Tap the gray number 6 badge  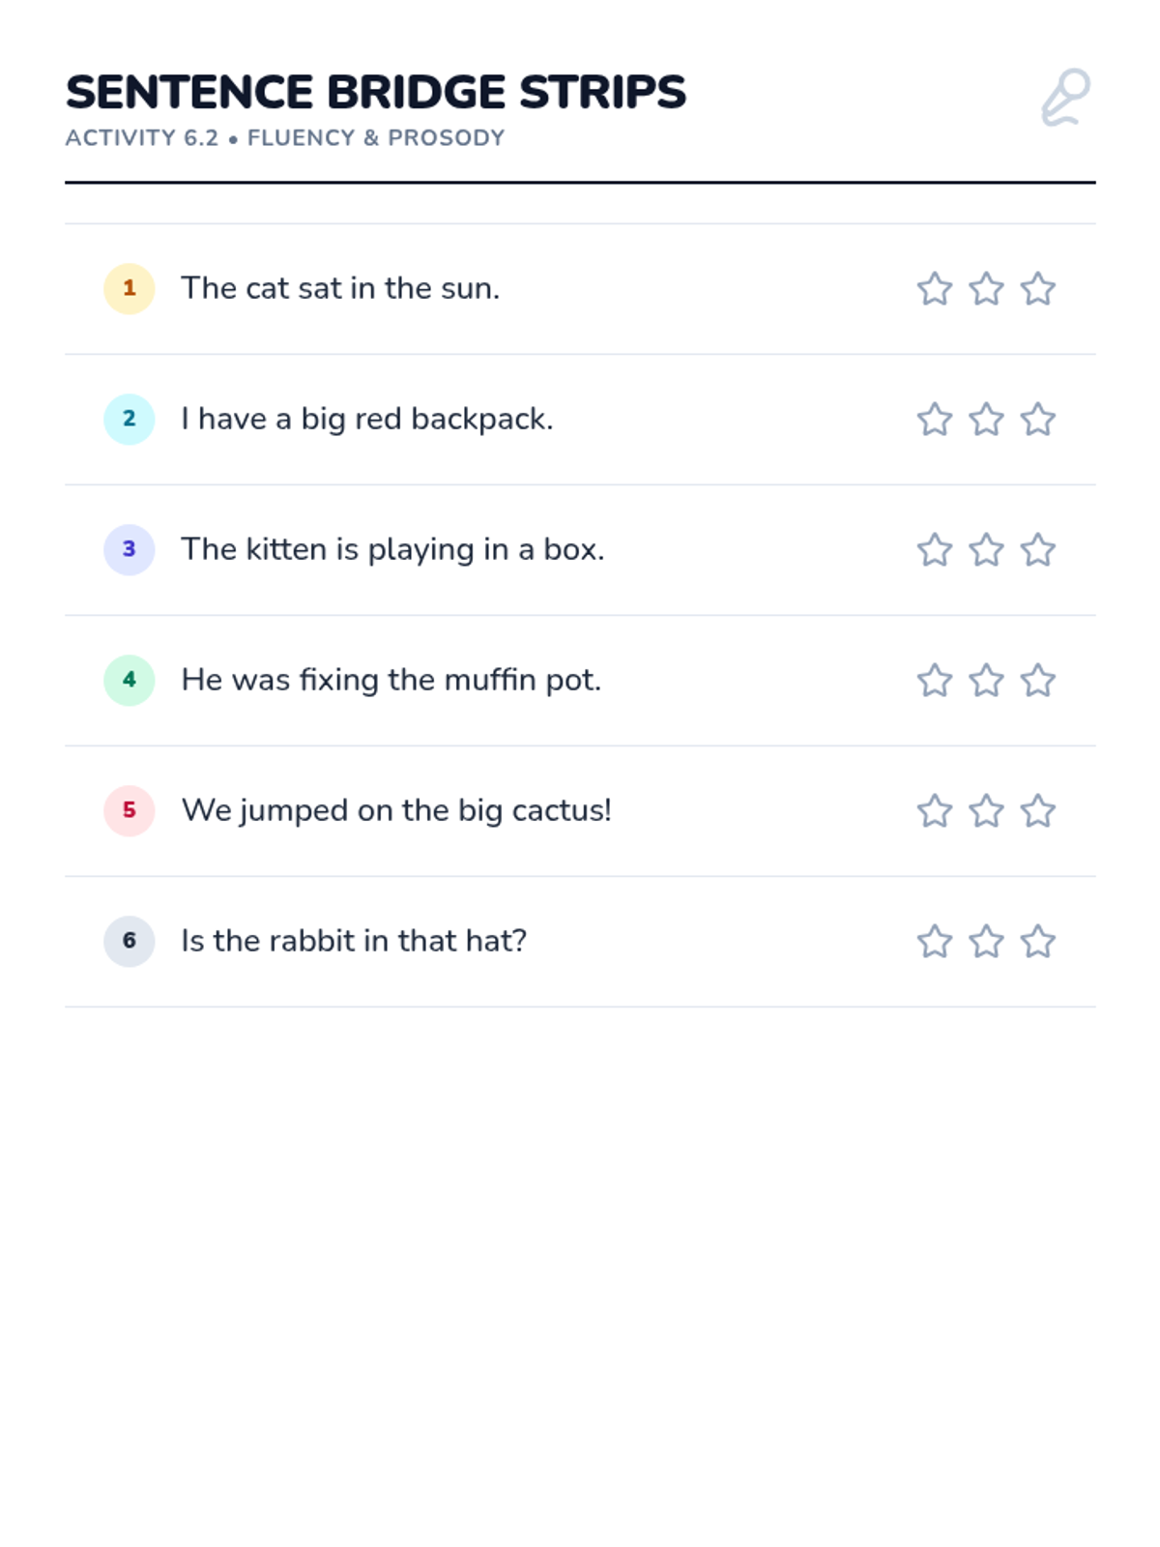click(x=130, y=942)
